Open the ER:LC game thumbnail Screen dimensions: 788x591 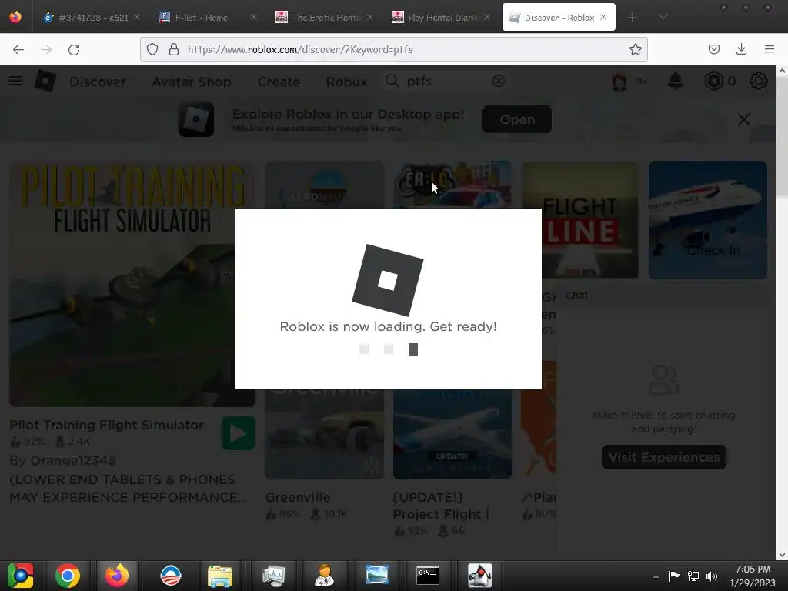pos(452,184)
